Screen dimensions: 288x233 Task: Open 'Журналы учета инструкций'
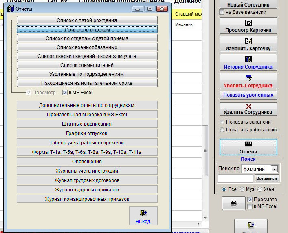tap(87, 171)
